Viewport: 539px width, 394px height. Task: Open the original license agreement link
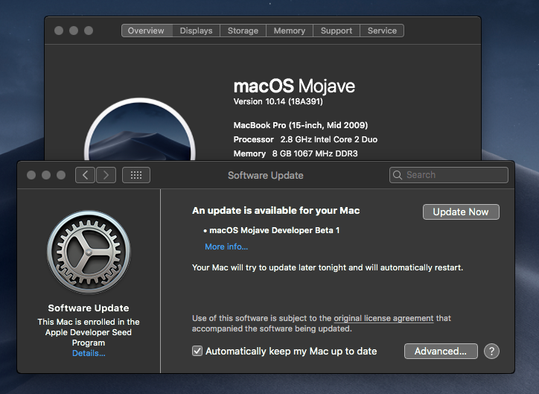pos(383,318)
